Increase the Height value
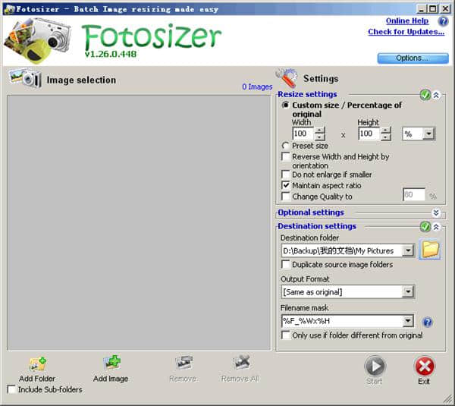The width and height of the screenshot is (455, 406). (386, 131)
